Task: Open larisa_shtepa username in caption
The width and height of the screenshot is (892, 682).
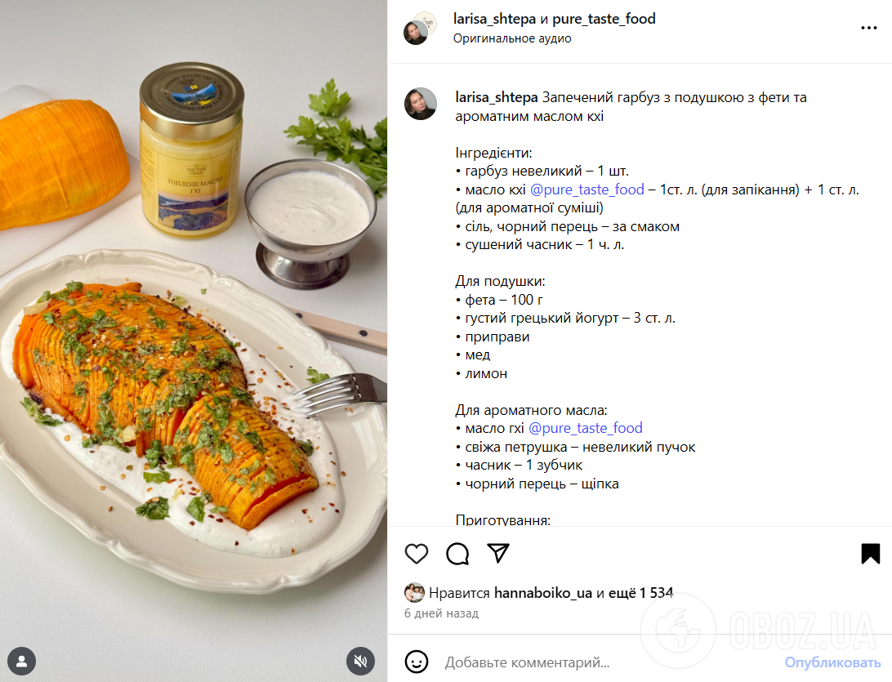Action: point(497,98)
